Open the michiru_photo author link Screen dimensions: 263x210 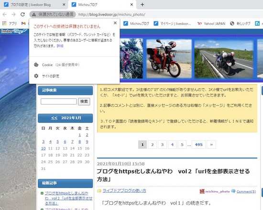coord(218,191)
